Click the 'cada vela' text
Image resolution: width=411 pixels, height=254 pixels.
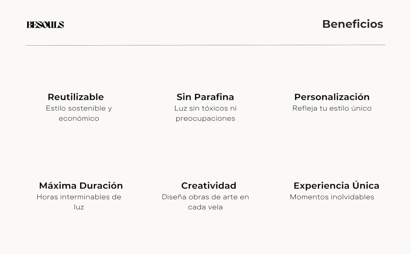coord(205,207)
